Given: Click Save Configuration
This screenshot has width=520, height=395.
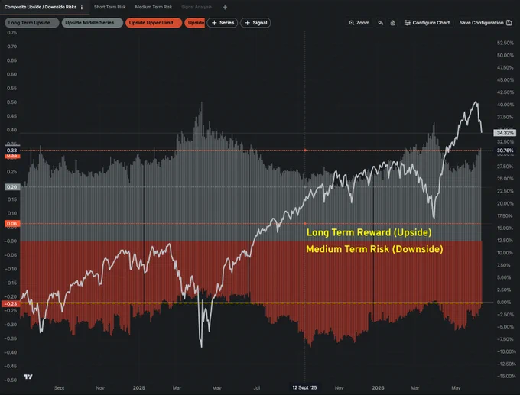Looking at the screenshot, I should pyautogui.click(x=486, y=23).
